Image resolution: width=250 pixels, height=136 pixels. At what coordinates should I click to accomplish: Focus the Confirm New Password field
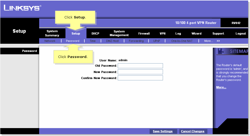[140, 78]
